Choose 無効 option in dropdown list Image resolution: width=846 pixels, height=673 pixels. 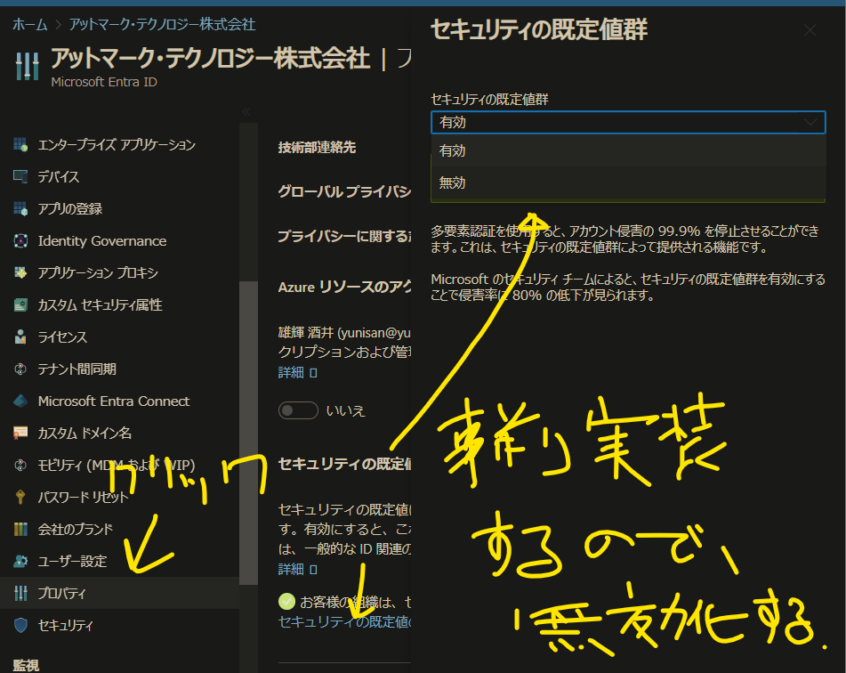coord(628,182)
